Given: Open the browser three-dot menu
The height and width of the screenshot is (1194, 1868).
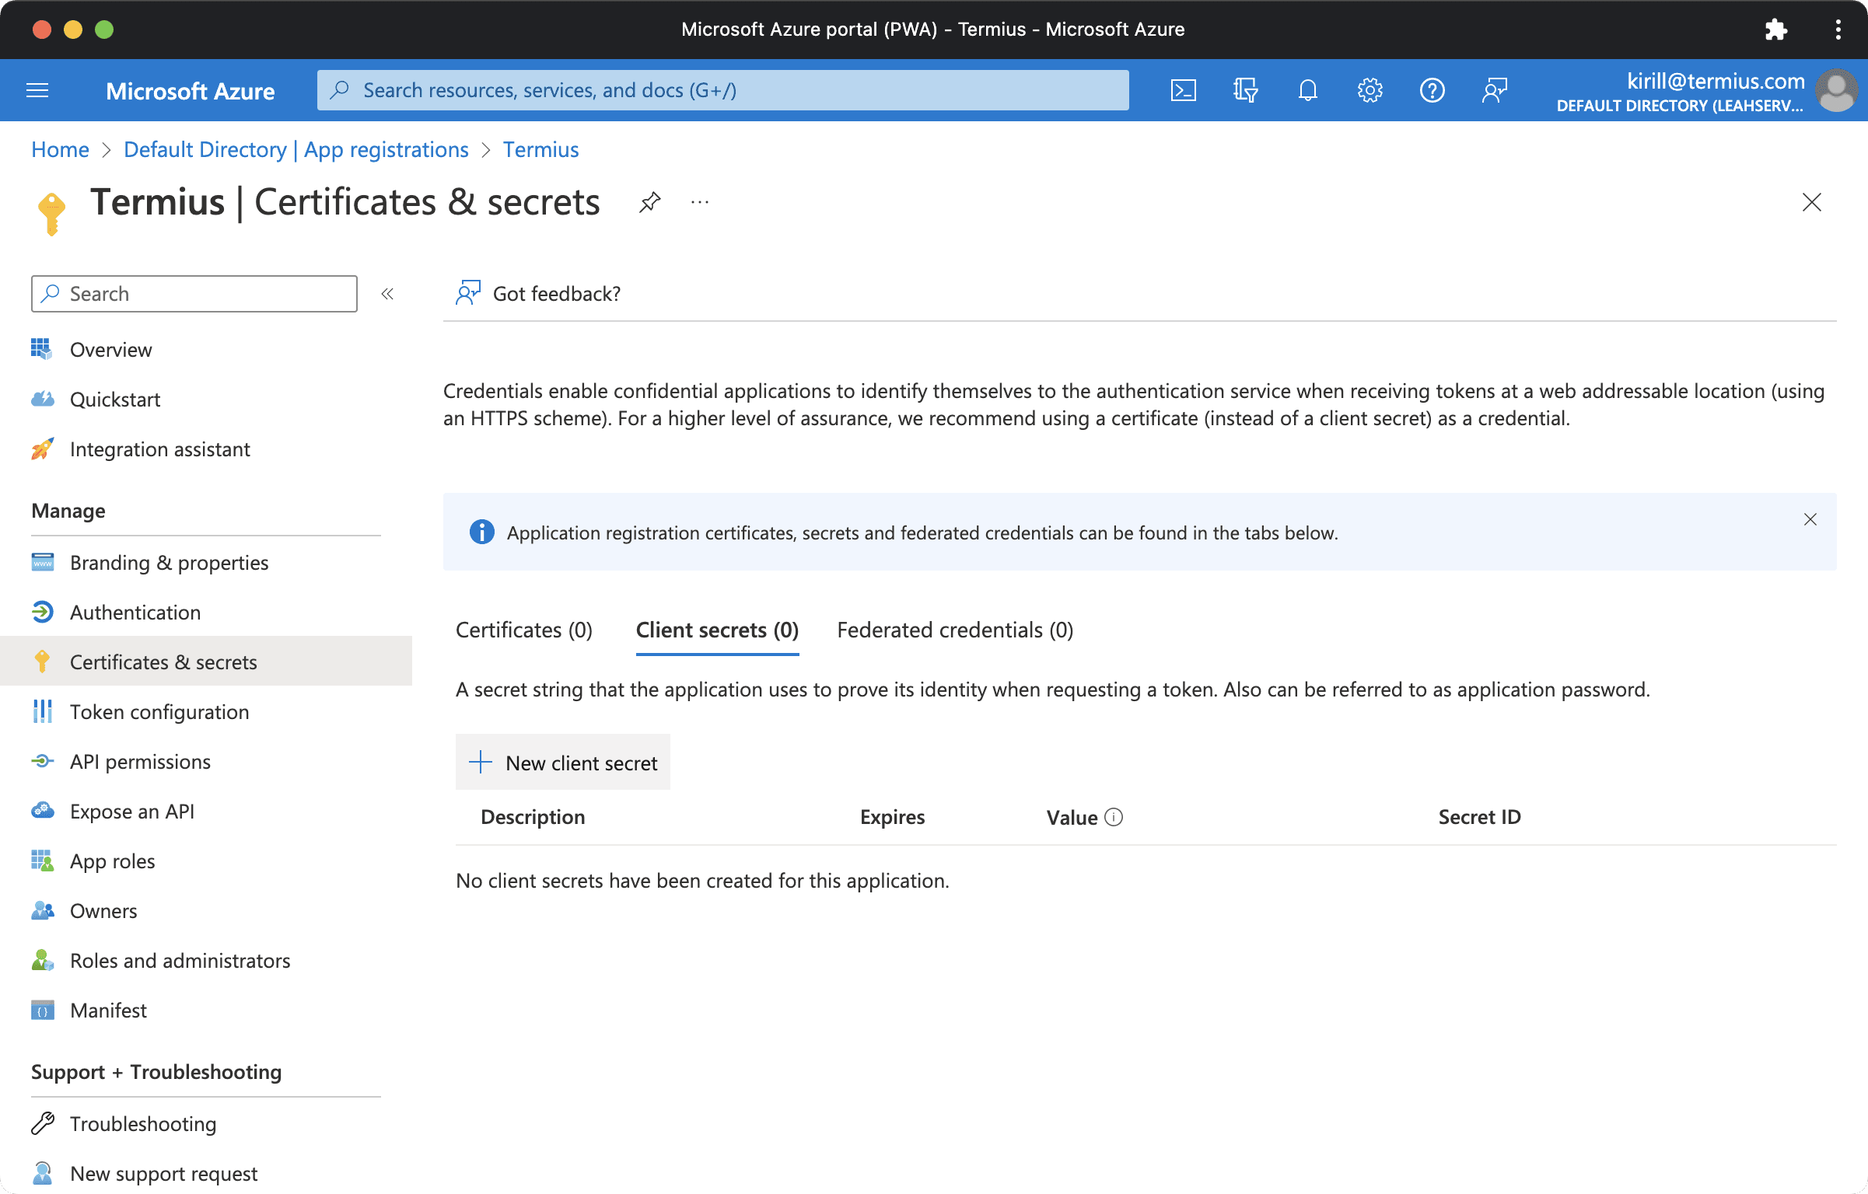Looking at the screenshot, I should [1838, 30].
